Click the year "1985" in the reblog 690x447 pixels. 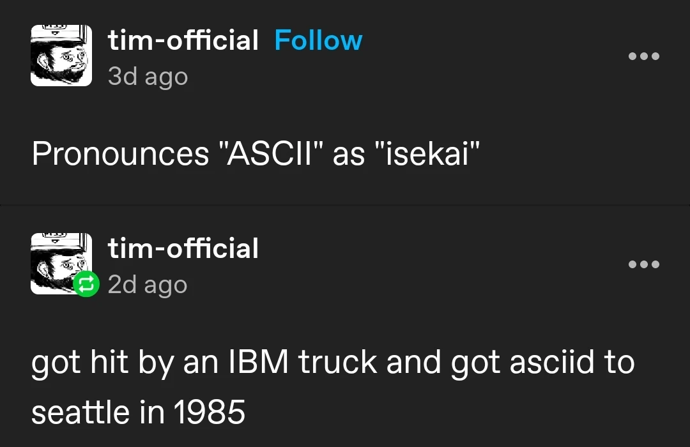click(210, 413)
